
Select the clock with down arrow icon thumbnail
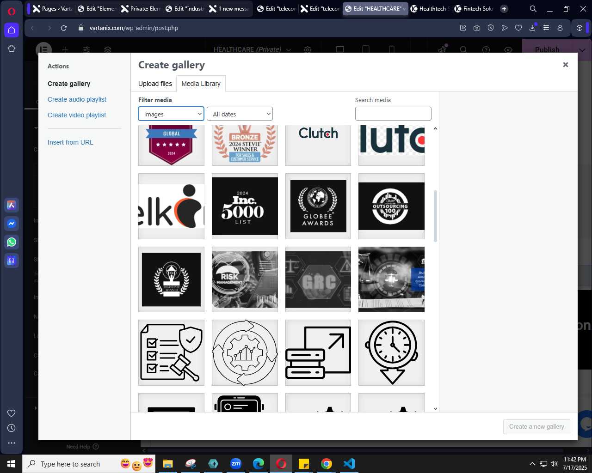click(391, 352)
